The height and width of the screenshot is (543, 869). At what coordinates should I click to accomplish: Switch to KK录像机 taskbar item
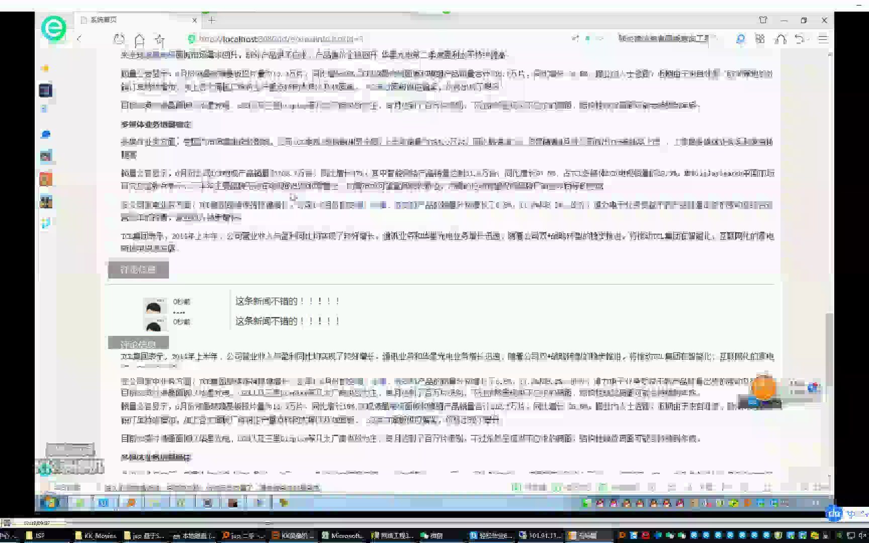tap(293, 535)
